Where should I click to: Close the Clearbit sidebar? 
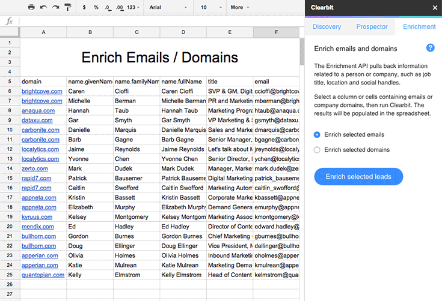[435, 8]
